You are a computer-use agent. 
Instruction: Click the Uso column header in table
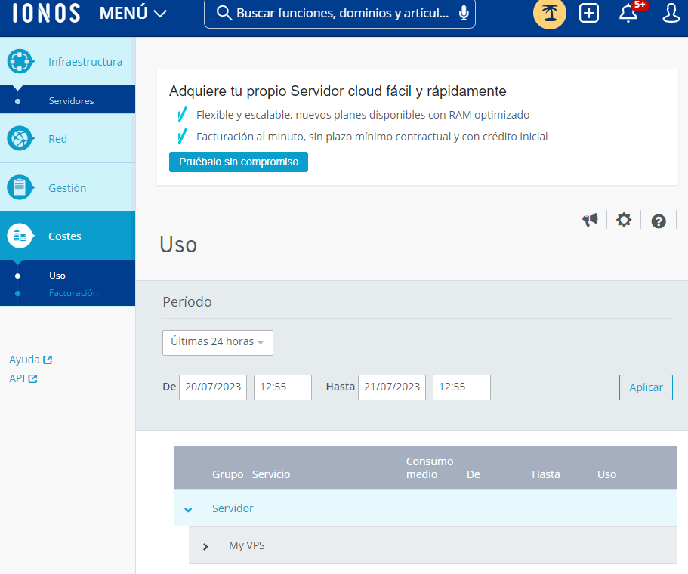[x=606, y=474]
